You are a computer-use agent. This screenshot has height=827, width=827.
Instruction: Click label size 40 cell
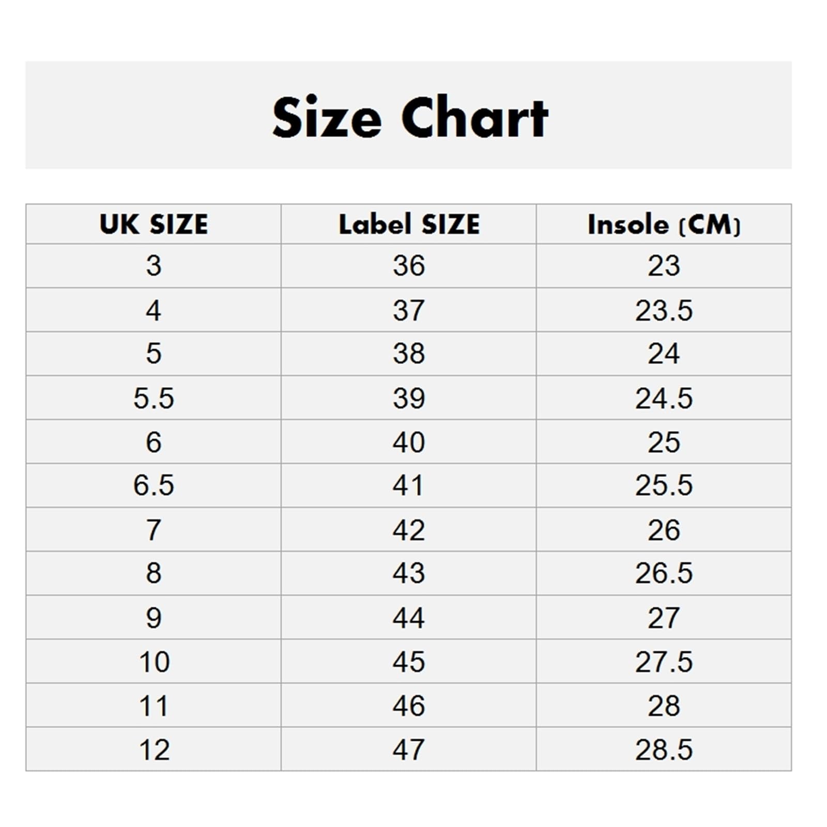click(x=409, y=442)
